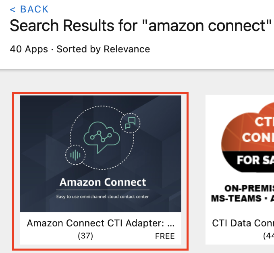Click the (44 review count on second card
Image resolution: width=274 pixels, height=253 pixels.
(268, 236)
